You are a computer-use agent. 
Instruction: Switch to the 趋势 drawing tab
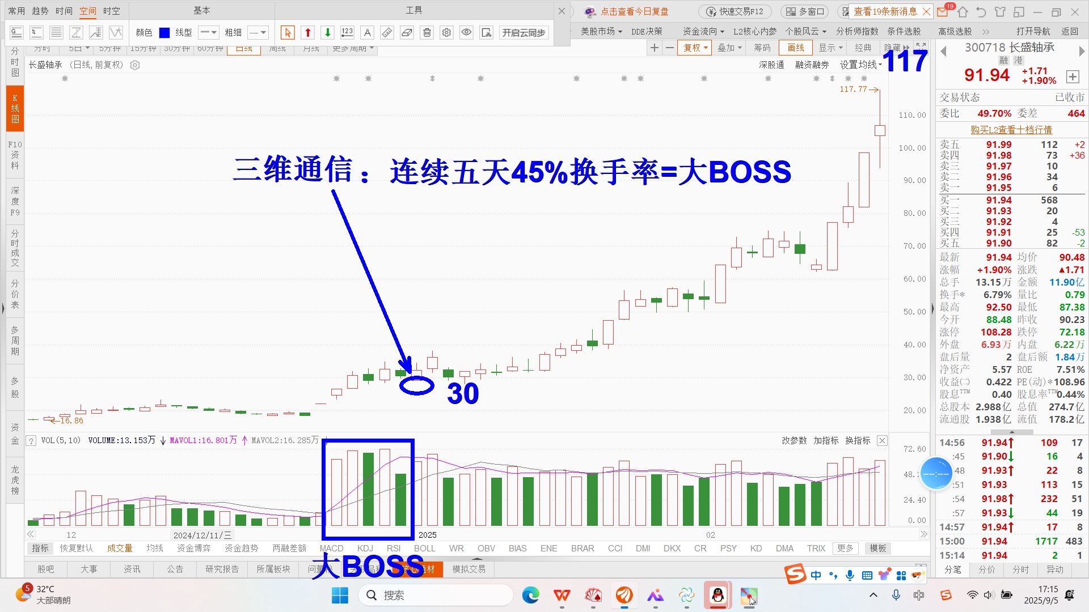[x=40, y=11]
